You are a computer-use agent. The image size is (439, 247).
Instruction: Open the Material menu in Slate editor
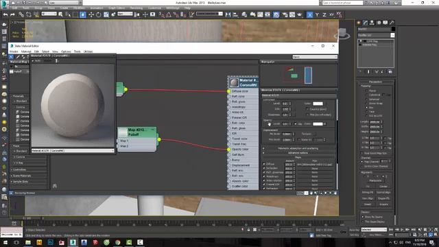26,51
